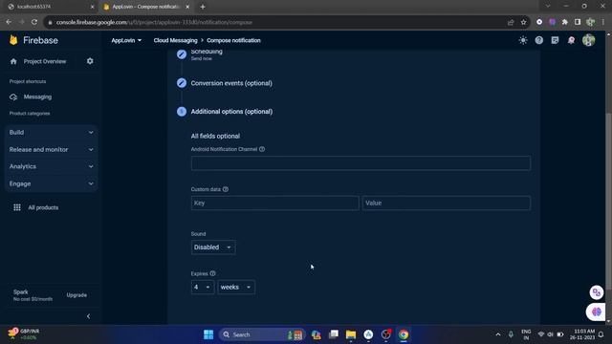Open the help question mark icon
This screenshot has width=612, height=344.
click(539, 40)
